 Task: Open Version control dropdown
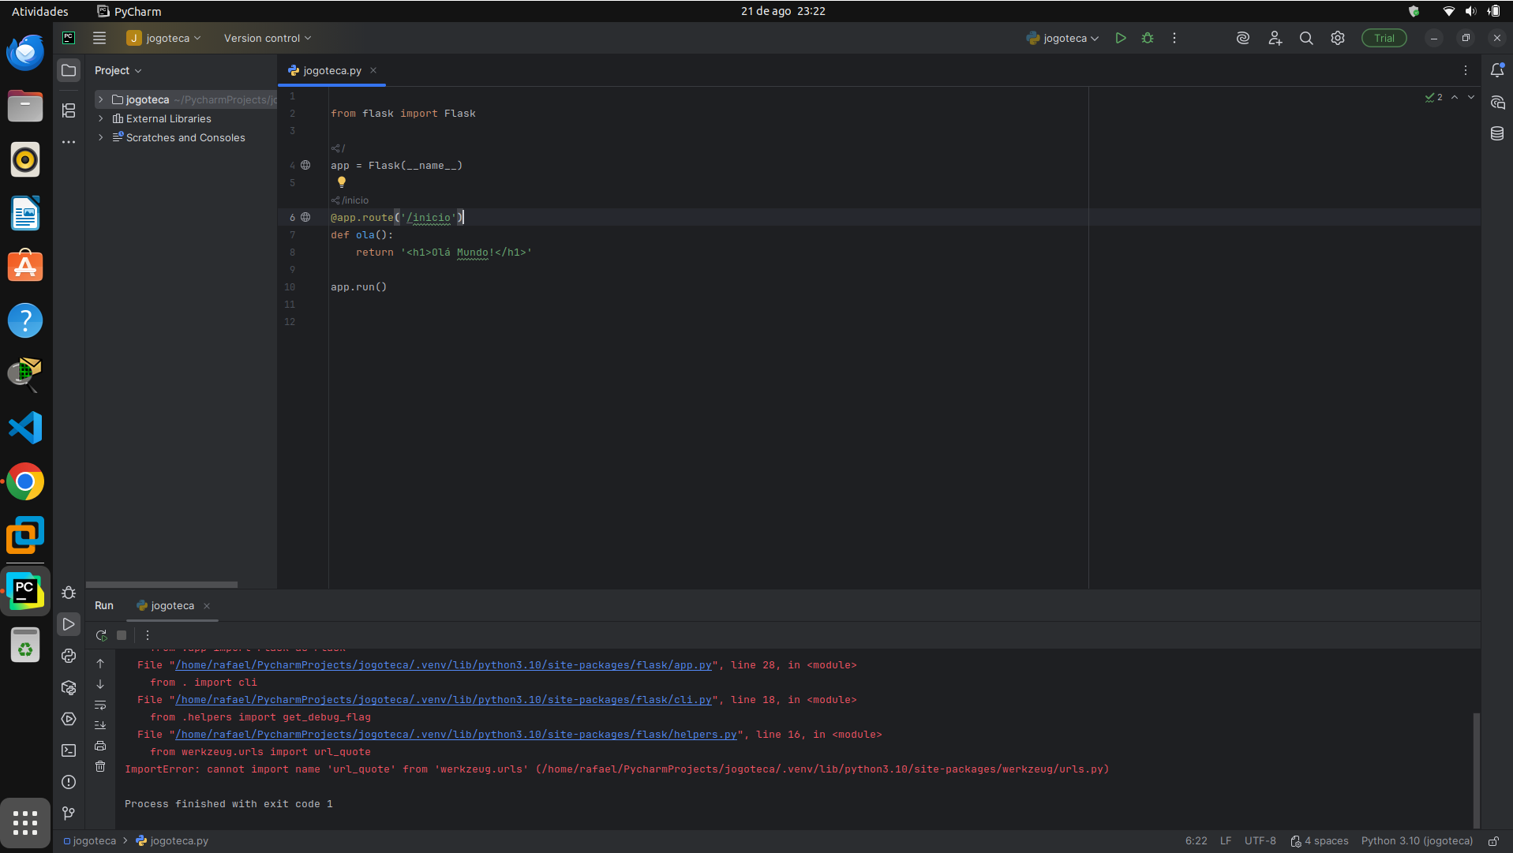tap(268, 38)
